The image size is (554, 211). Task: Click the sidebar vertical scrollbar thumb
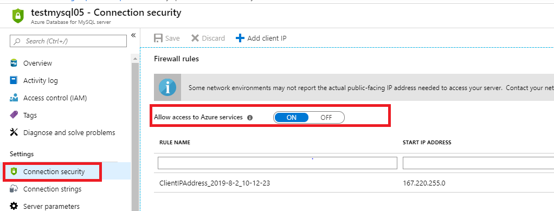(134, 136)
